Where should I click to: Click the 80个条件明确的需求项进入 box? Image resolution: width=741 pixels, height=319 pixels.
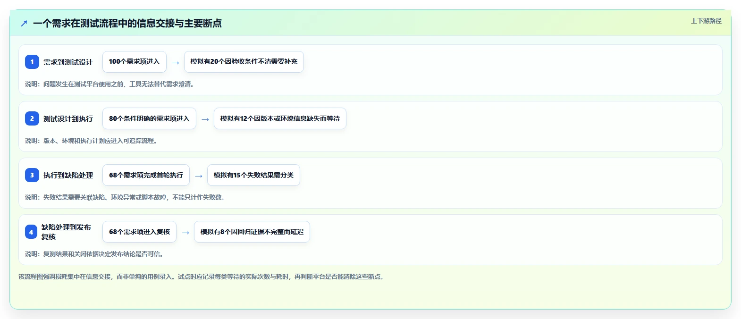[x=149, y=118]
